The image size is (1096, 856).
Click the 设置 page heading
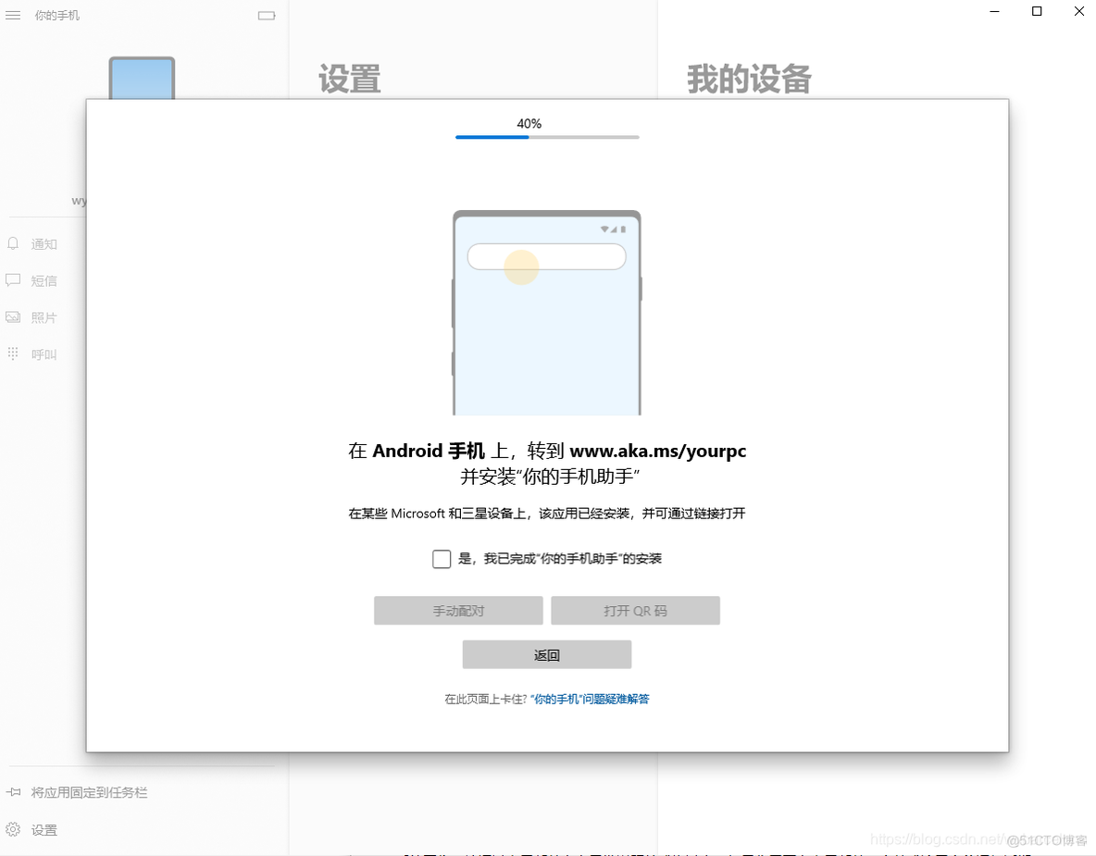350,79
